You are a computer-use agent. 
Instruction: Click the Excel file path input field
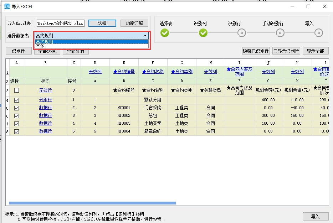[61, 23]
